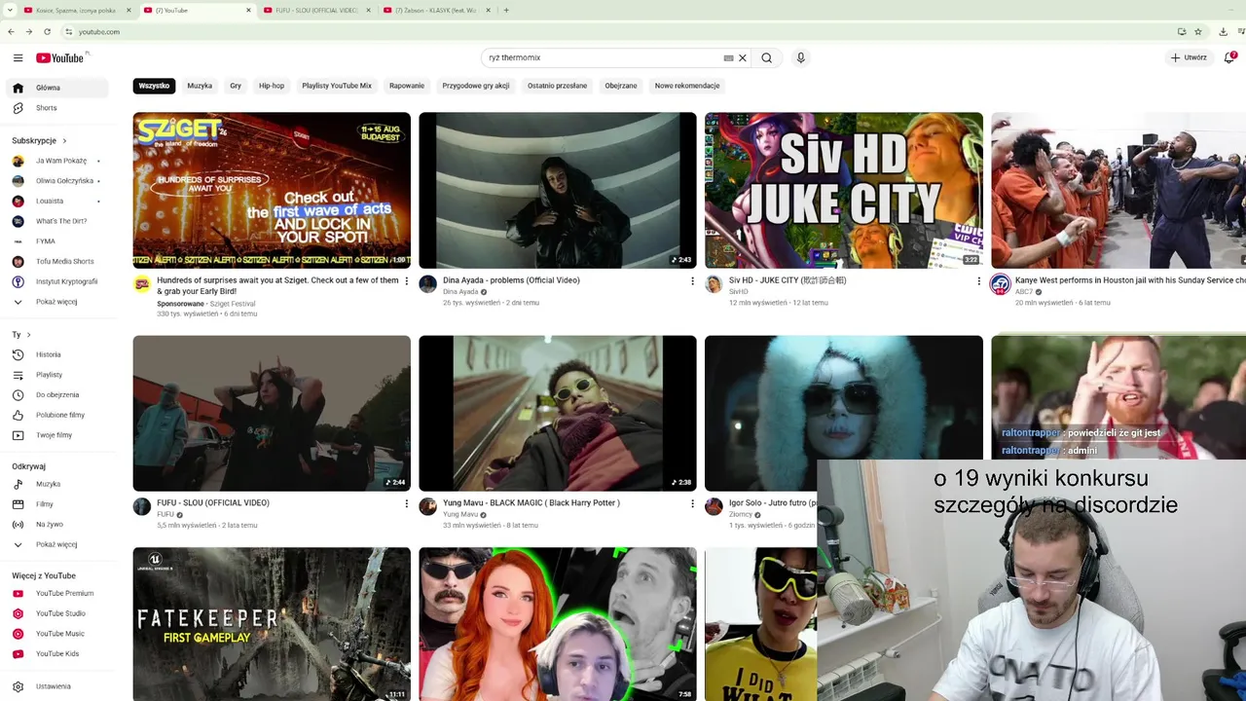Image resolution: width=1246 pixels, height=701 pixels.
Task: Open options menu for Dina Ayada video
Action: (x=692, y=281)
